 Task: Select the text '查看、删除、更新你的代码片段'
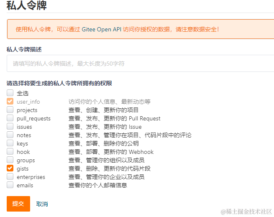pos(109,168)
